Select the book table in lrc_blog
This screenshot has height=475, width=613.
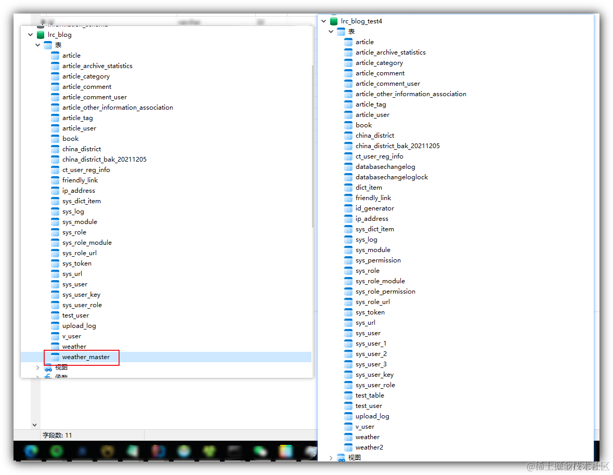click(x=70, y=139)
